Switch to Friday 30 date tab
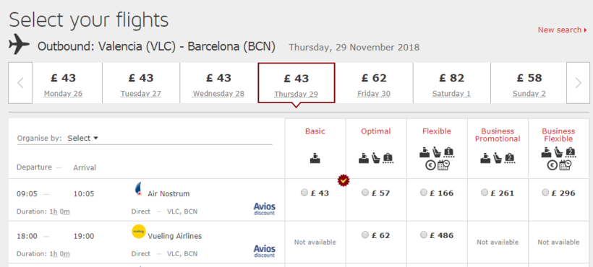593x267 pixels. click(x=374, y=83)
